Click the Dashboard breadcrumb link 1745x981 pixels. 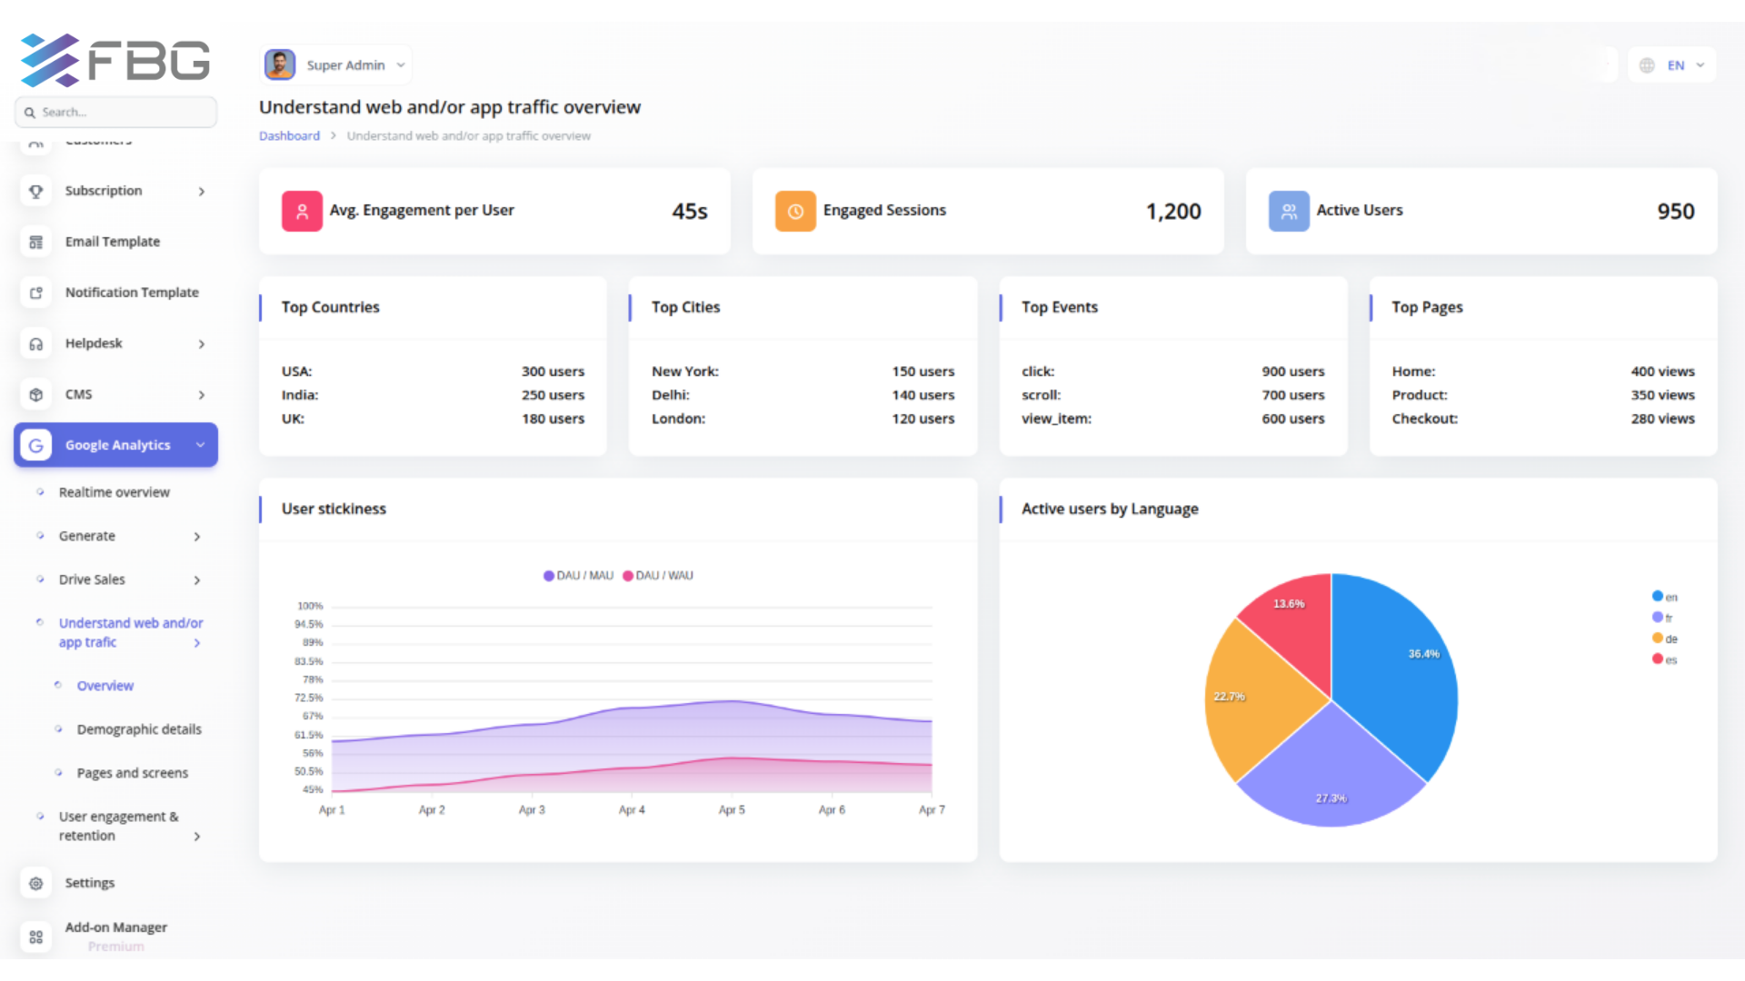click(x=289, y=136)
